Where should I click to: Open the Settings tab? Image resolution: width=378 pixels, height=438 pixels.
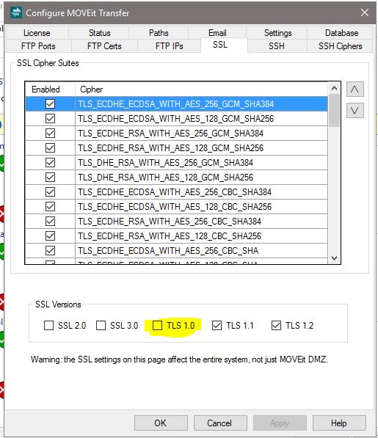tap(278, 33)
